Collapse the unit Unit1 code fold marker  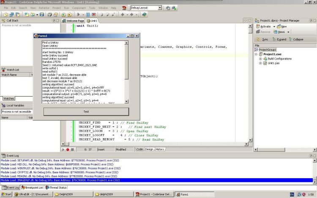[x=75, y=26]
